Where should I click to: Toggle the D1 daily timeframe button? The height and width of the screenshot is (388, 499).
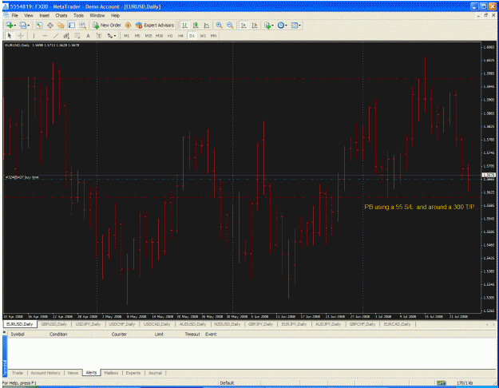coord(192,36)
